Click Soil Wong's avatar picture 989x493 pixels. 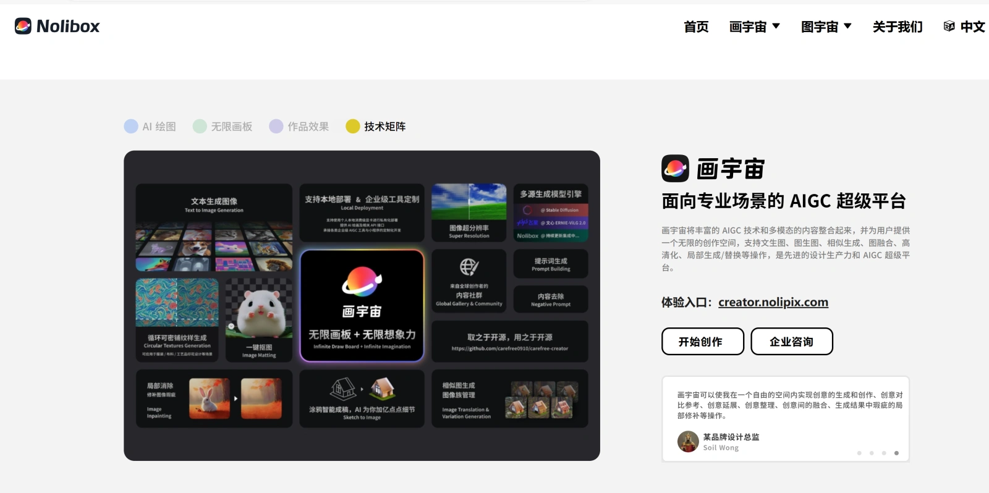pyautogui.click(x=688, y=441)
